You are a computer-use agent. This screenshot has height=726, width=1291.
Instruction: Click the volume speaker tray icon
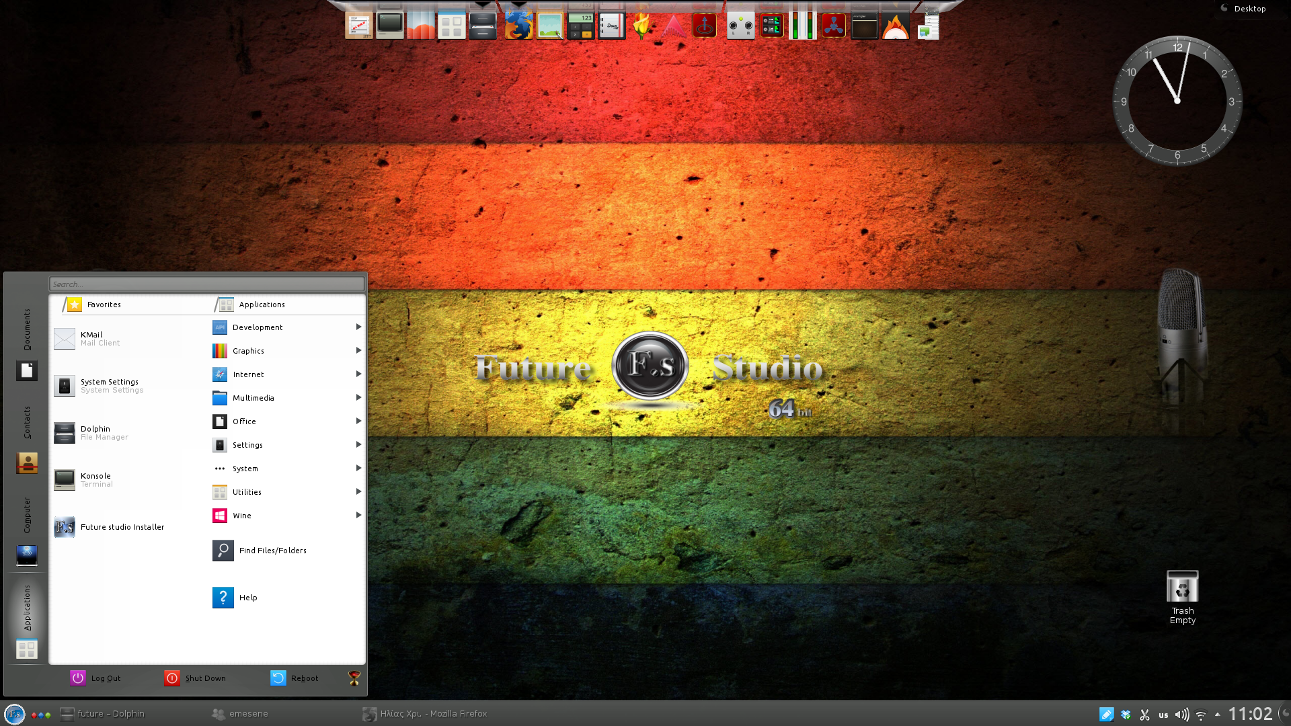pyautogui.click(x=1181, y=715)
